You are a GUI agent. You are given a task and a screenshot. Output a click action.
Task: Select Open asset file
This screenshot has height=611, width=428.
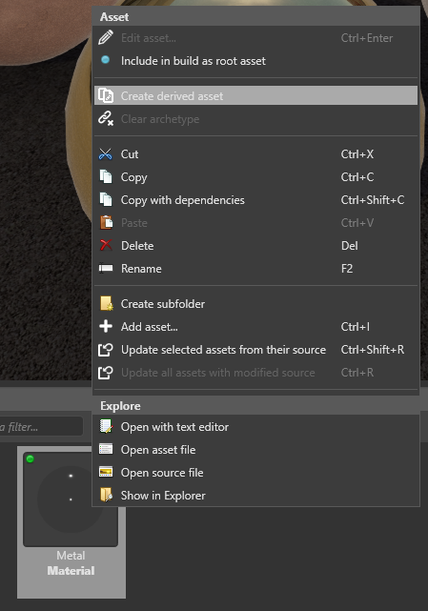pyautogui.click(x=255, y=450)
